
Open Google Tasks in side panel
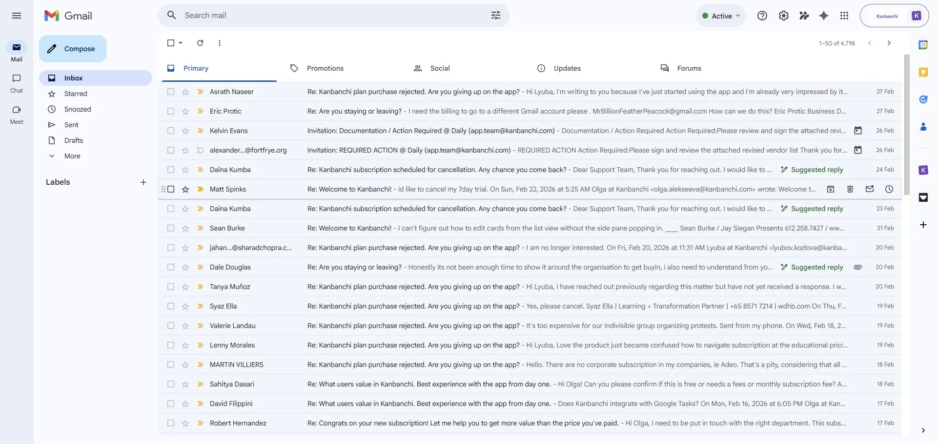click(x=924, y=99)
